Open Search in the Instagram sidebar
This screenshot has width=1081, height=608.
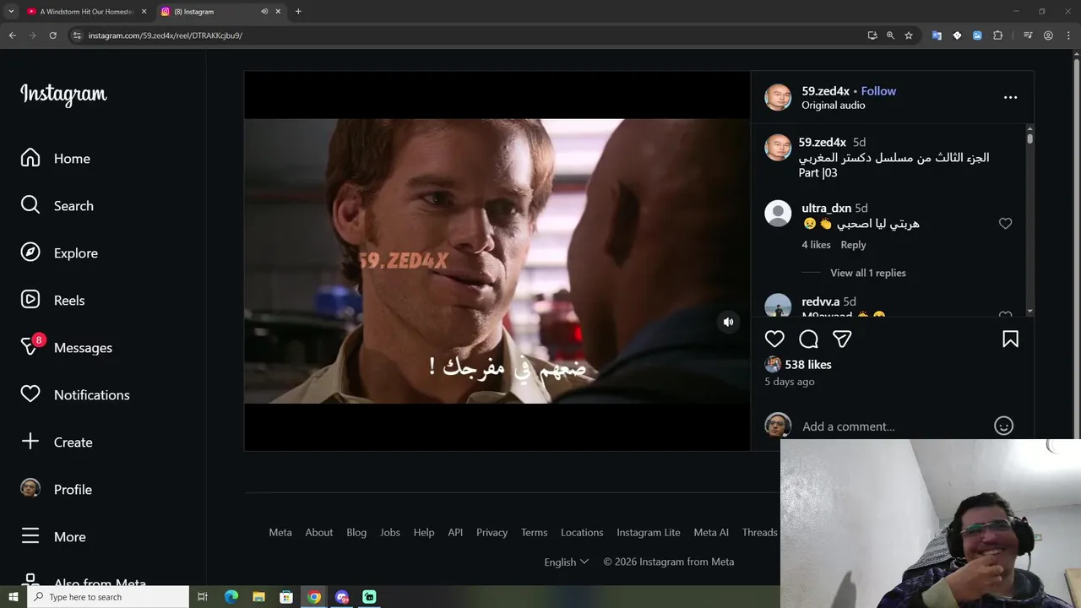coord(57,206)
